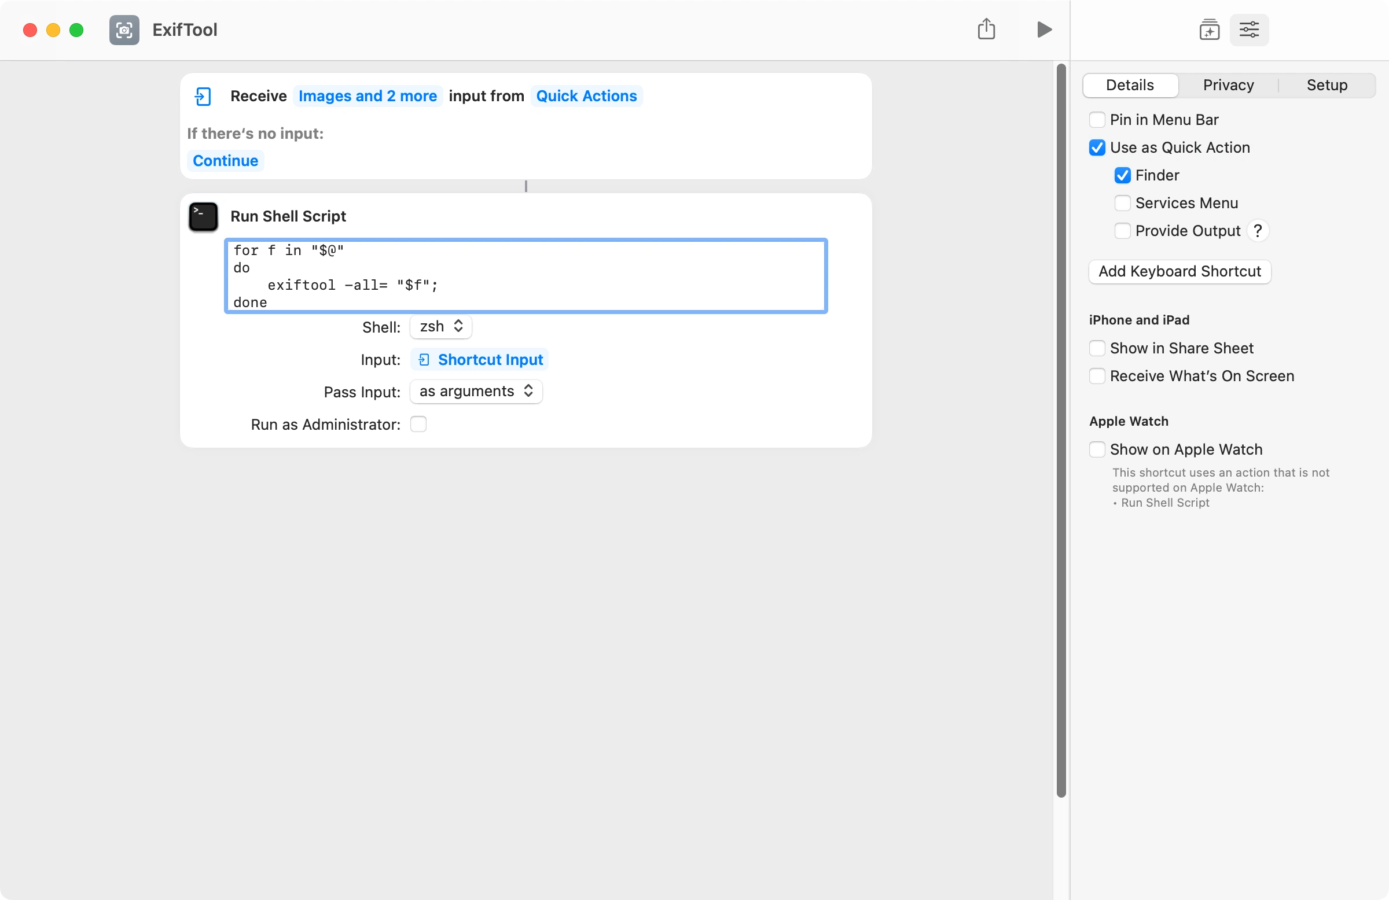
Task: Run the shortcut with Play button
Action: tap(1043, 29)
